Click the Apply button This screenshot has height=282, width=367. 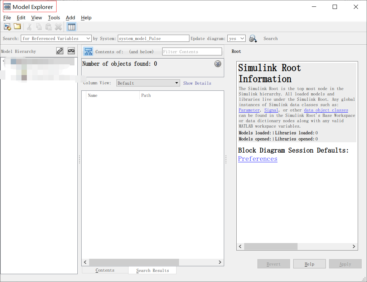pyautogui.click(x=345, y=264)
